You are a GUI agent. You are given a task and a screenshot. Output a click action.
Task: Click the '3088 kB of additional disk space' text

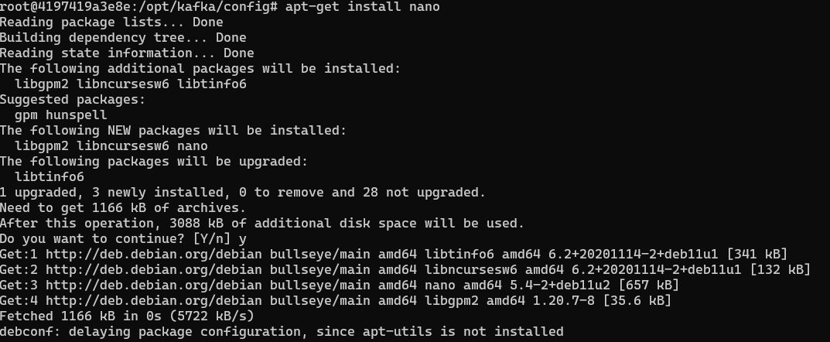click(292, 224)
